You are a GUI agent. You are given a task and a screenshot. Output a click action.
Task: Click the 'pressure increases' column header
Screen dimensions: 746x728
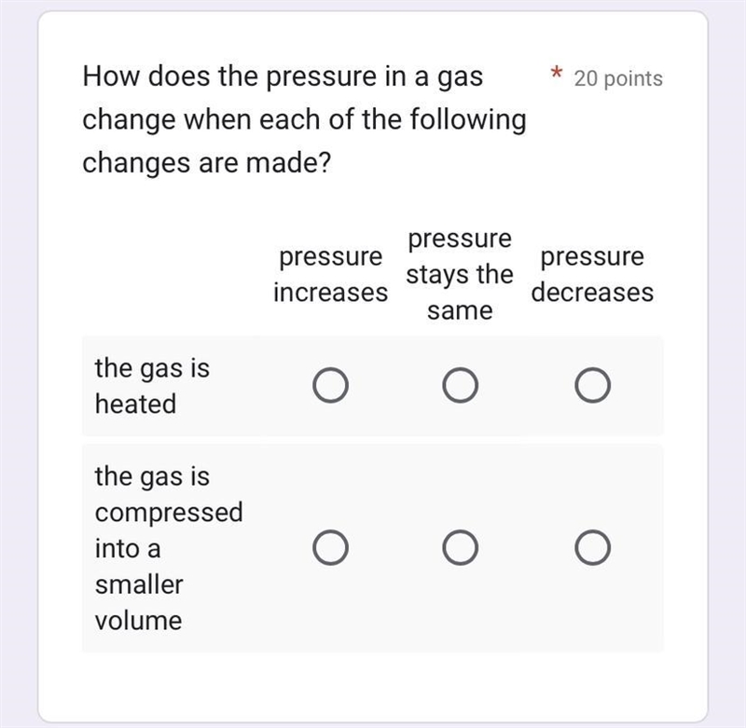(x=331, y=274)
